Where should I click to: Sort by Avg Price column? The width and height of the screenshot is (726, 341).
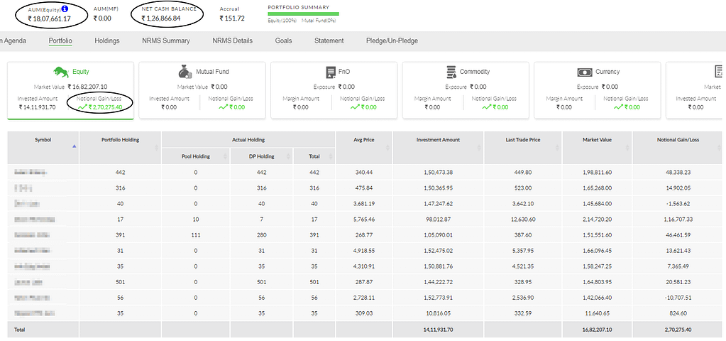pyautogui.click(x=387, y=148)
